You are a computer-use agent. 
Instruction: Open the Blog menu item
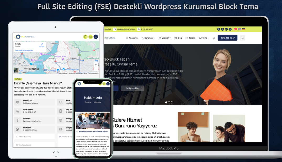point(178,38)
